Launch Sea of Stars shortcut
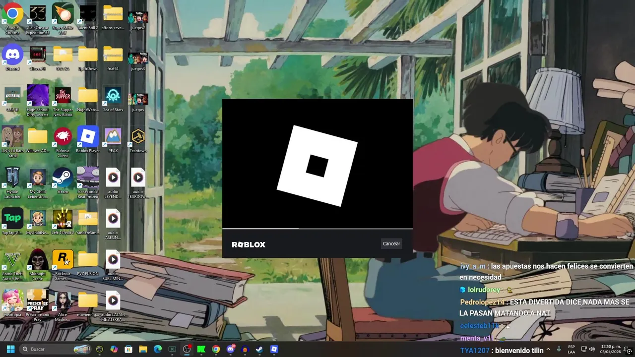Image resolution: width=635 pixels, height=357 pixels. click(113, 99)
